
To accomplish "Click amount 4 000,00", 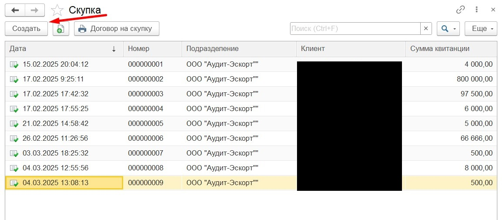I will point(479,64).
